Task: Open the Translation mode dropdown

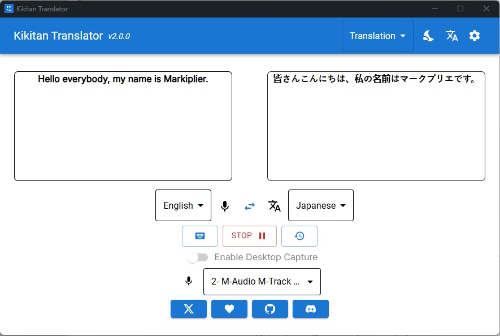Action: [x=377, y=36]
